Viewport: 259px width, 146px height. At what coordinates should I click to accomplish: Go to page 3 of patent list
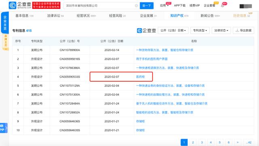pos(202,142)
